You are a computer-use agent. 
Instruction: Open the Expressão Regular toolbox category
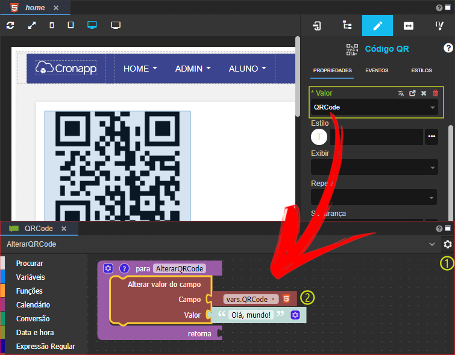click(x=46, y=347)
